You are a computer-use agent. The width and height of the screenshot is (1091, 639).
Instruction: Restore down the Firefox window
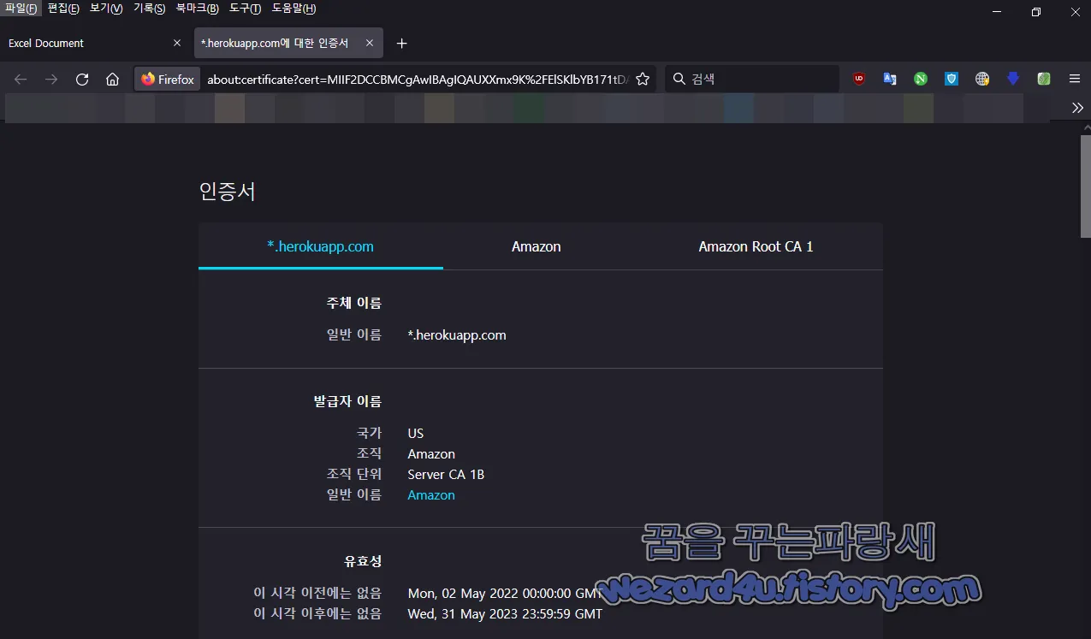1036,12
